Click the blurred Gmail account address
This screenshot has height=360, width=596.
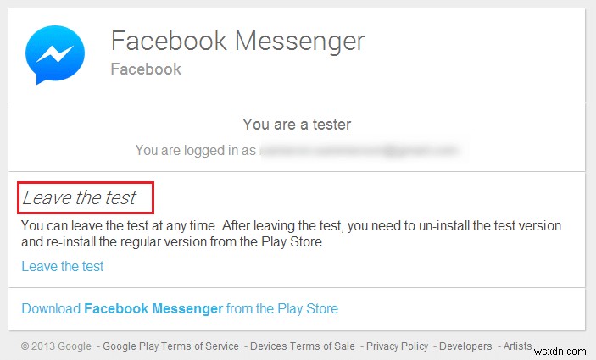(359, 151)
